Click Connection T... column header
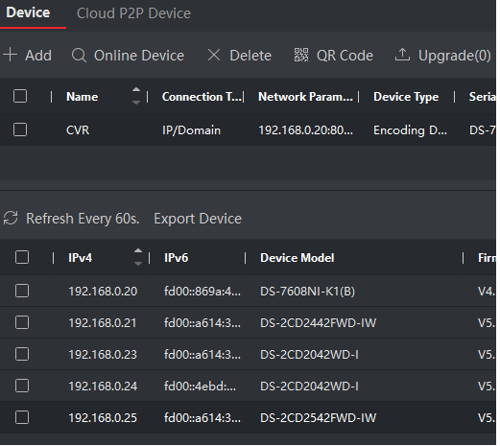Viewport: 500px width, 446px height. click(202, 97)
